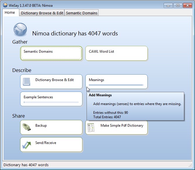The height and width of the screenshot is (170, 195).
Task: Click 'Total Entries: 4047' text
Action: 107,117
